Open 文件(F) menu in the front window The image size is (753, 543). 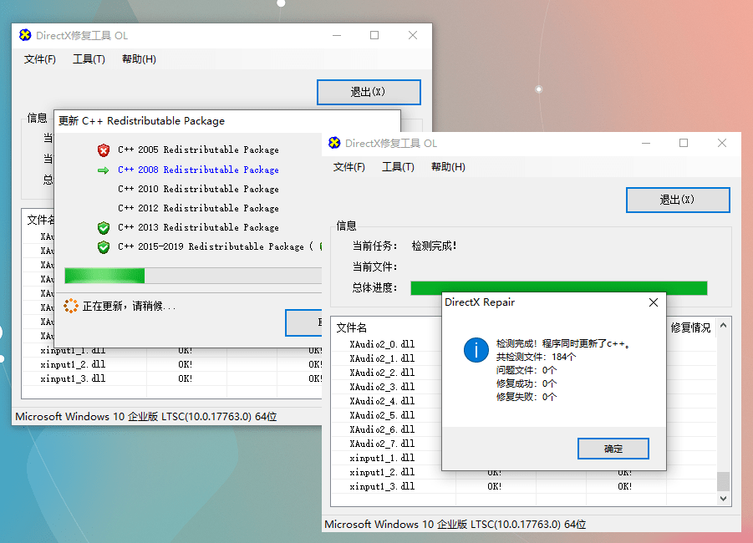[x=349, y=167]
